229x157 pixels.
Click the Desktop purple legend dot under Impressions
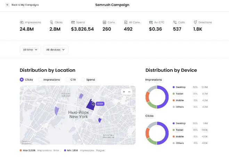click(173, 87)
